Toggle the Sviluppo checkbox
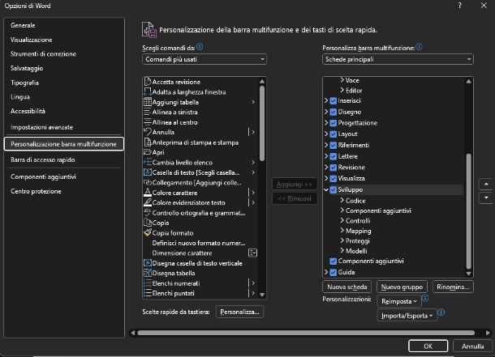 pos(333,189)
